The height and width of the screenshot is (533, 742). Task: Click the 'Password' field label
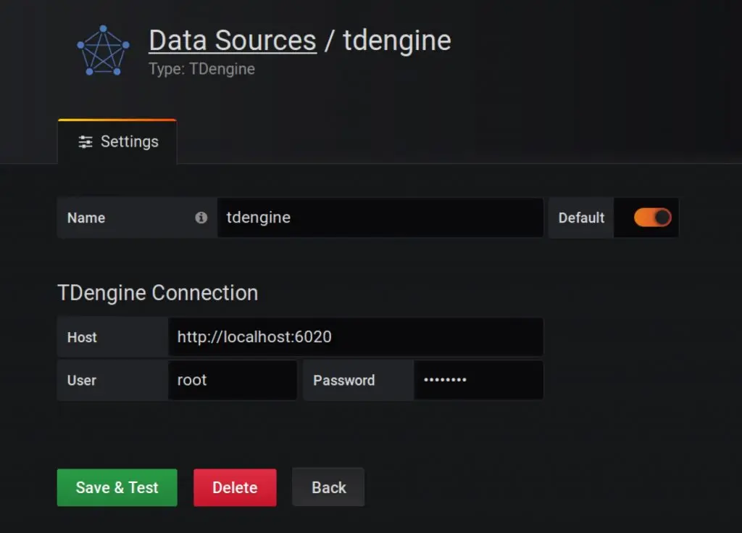tap(344, 381)
